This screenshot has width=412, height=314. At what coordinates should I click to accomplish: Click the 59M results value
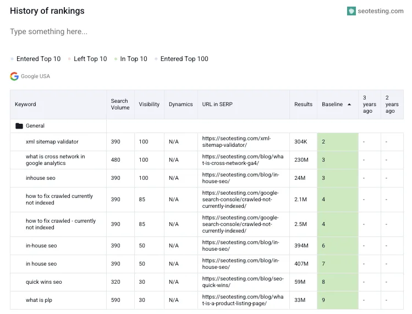(x=300, y=282)
